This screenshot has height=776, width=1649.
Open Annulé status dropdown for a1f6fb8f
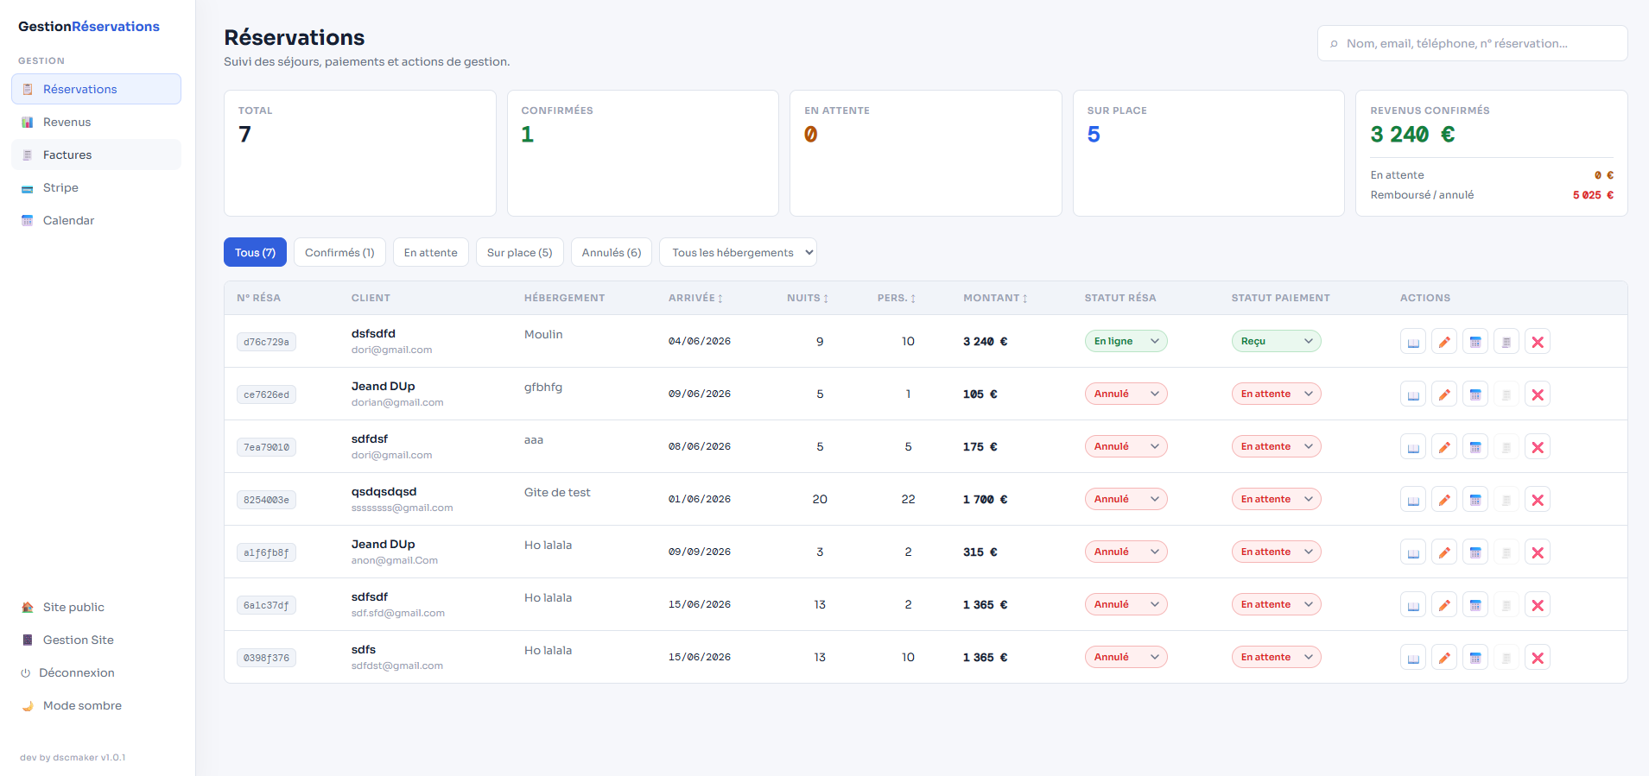1126,552
